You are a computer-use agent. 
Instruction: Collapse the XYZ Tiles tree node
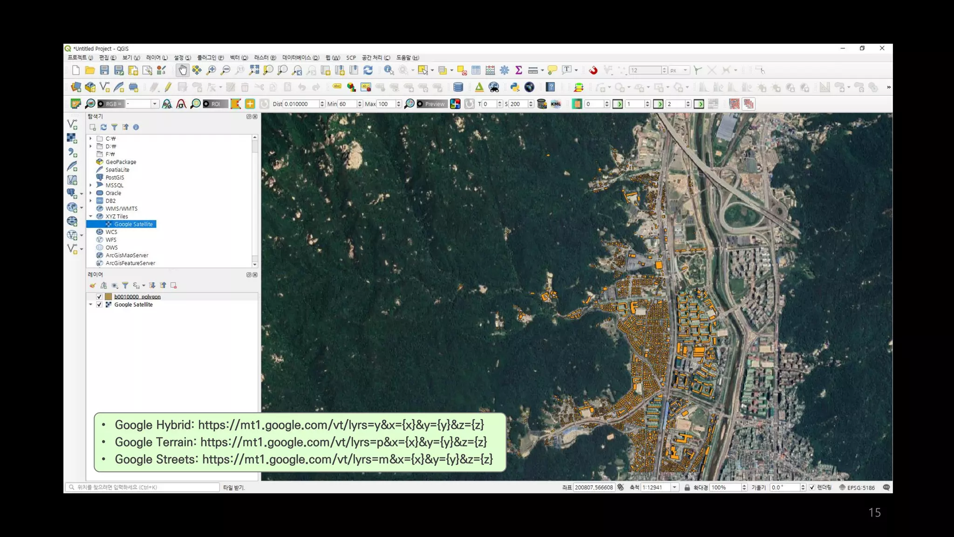(91, 216)
